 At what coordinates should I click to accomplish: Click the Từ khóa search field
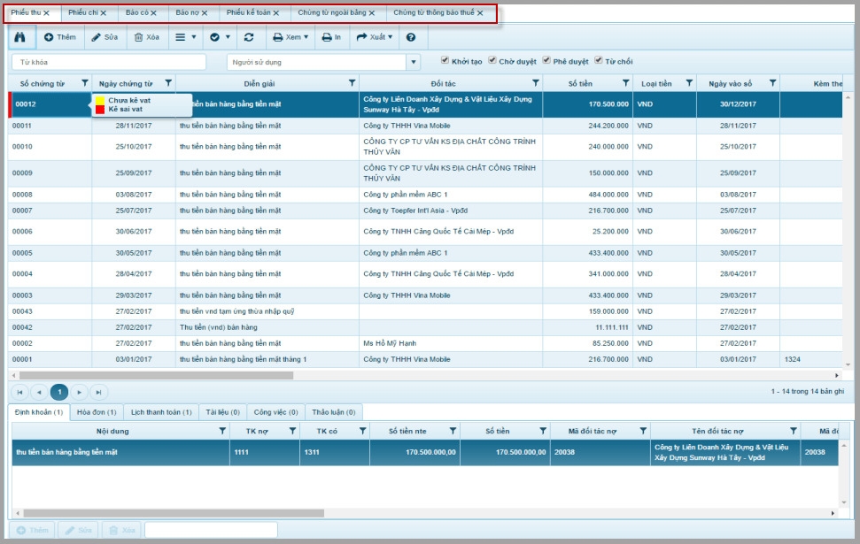(108, 62)
